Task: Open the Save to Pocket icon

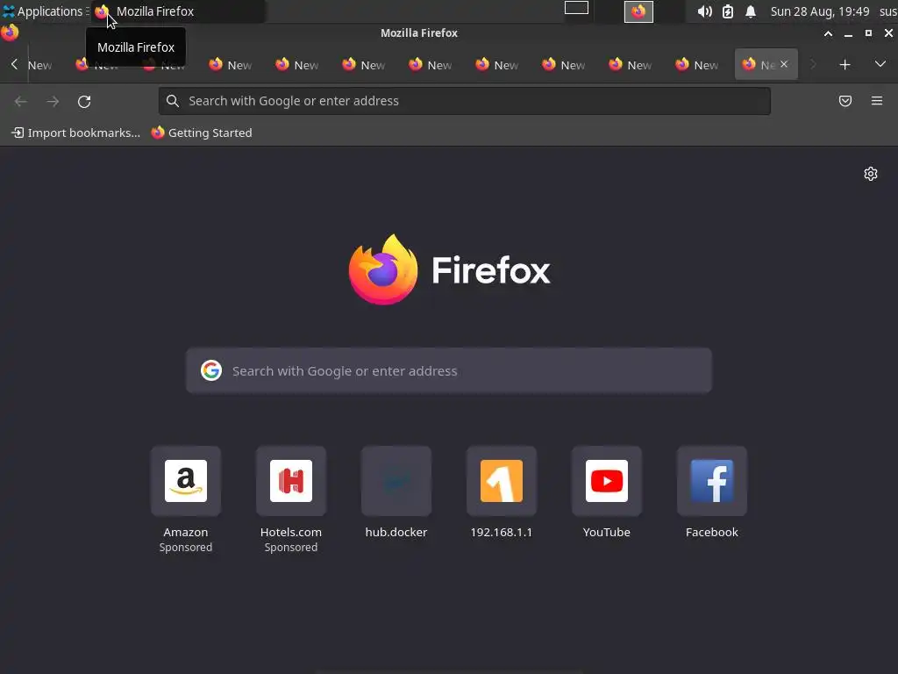Action: (845, 101)
